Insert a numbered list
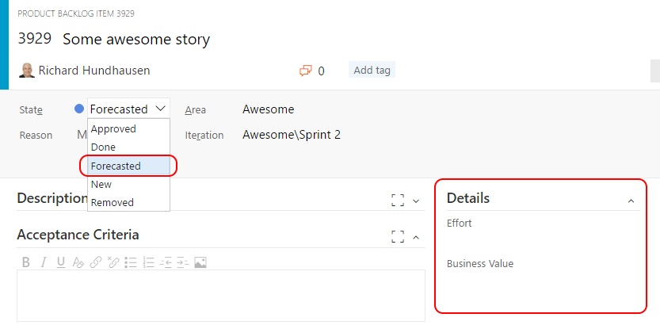 [x=148, y=262]
